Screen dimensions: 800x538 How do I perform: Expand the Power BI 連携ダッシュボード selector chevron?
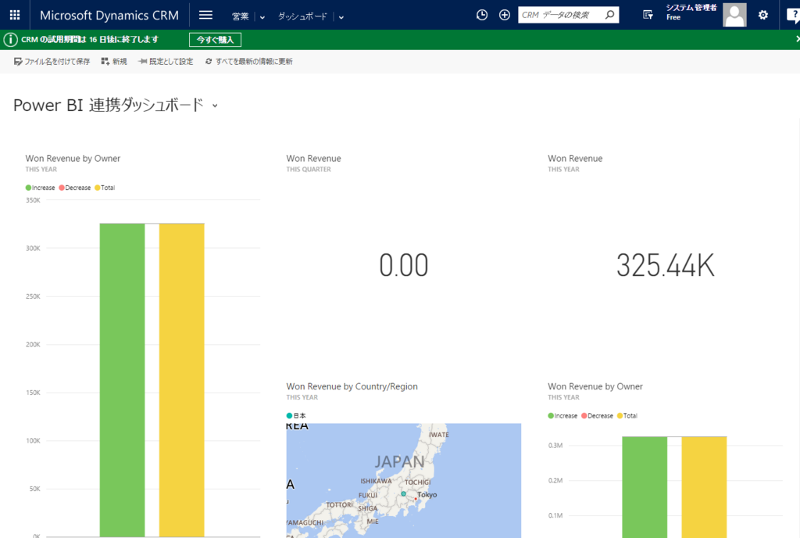(215, 106)
